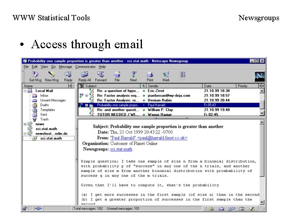Open the View menu

coord(44,67)
